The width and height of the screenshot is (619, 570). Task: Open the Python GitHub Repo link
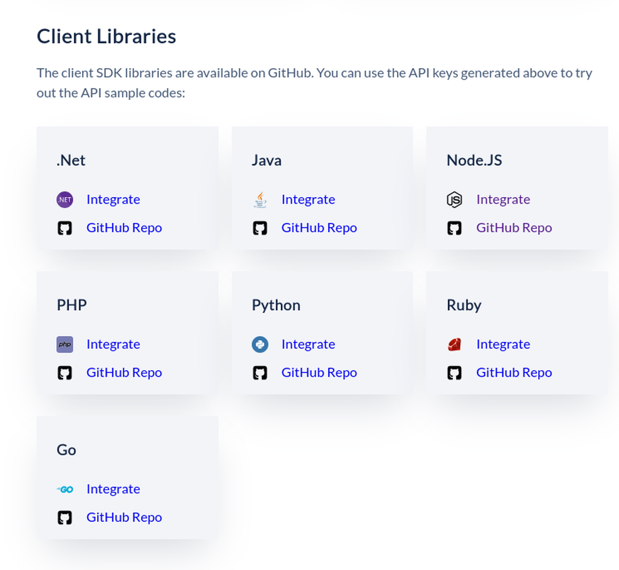point(319,373)
